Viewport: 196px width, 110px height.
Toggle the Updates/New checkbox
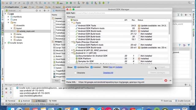click(x=75, y=67)
